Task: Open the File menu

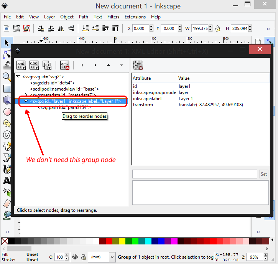Action: click(7, 17)
